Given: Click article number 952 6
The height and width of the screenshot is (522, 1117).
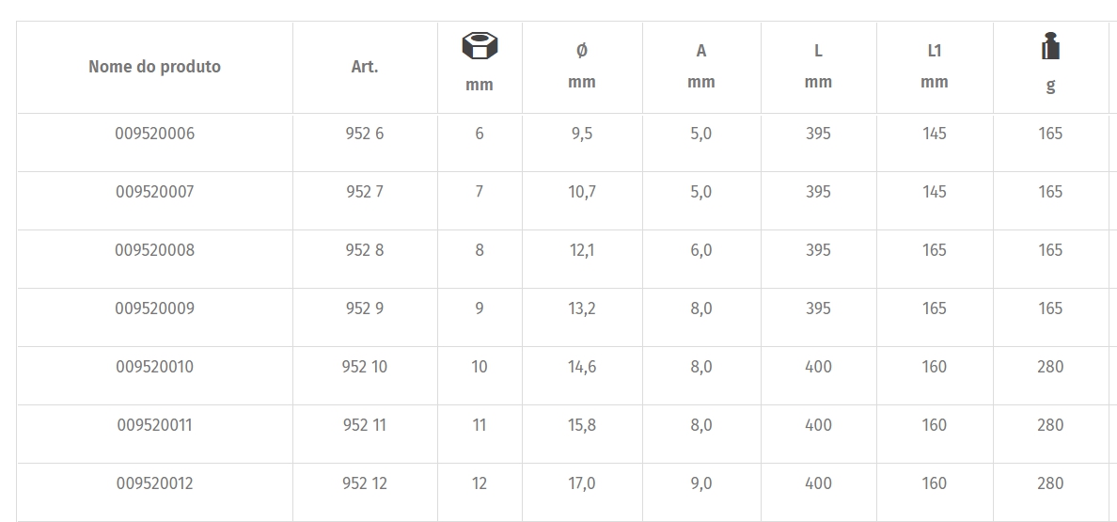Looking at the screenshot, I should (365, 134).
